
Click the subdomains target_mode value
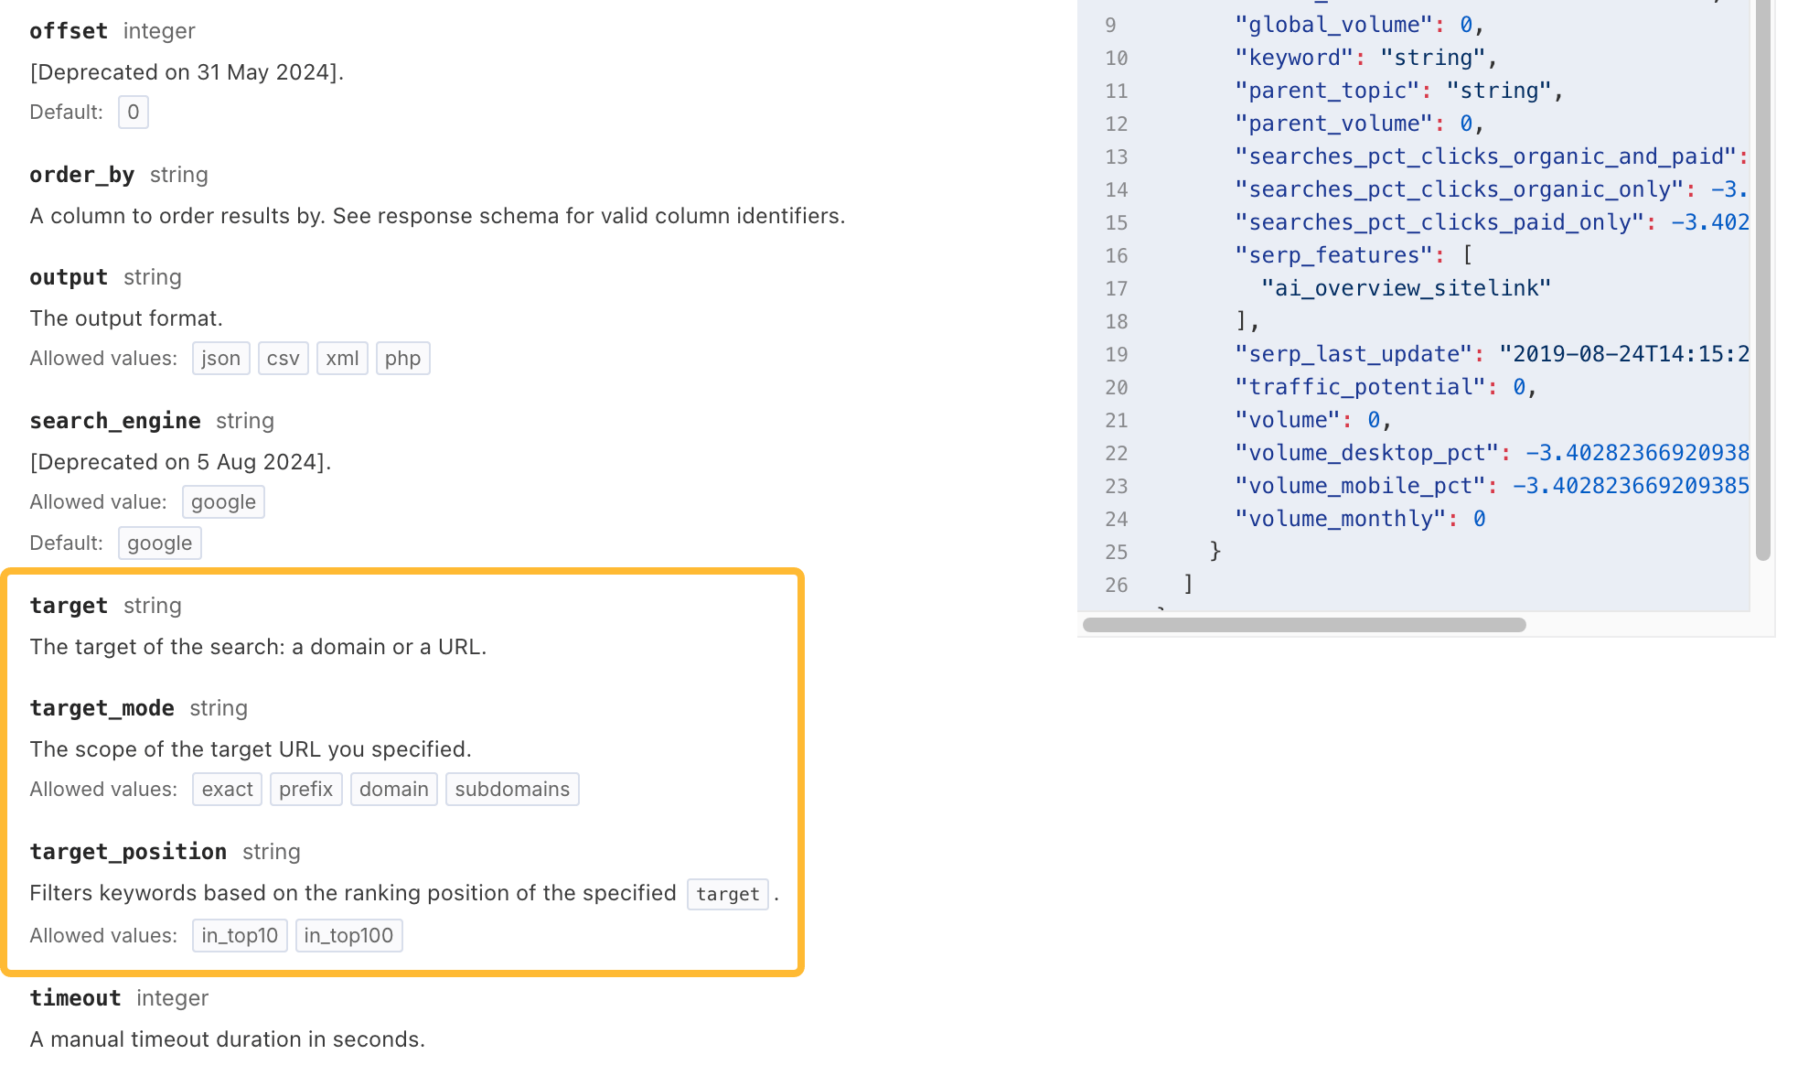512,790
